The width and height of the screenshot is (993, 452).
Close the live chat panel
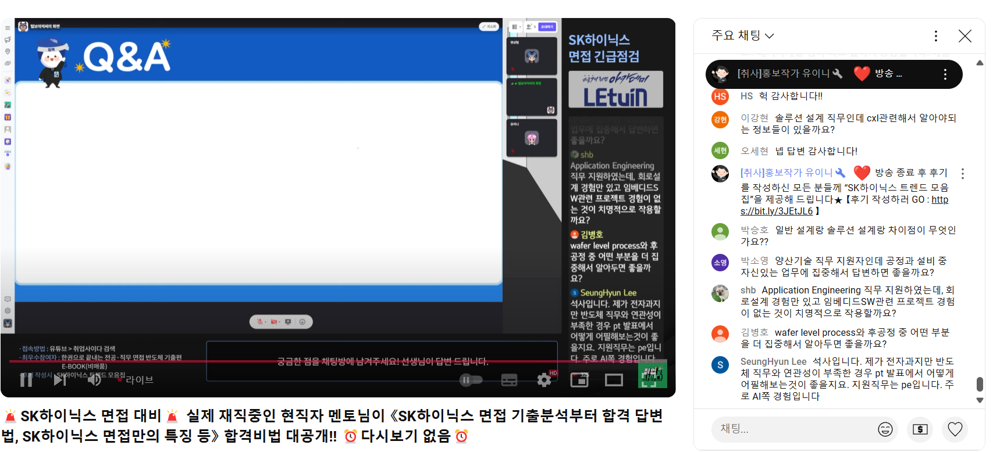[964, 36]
